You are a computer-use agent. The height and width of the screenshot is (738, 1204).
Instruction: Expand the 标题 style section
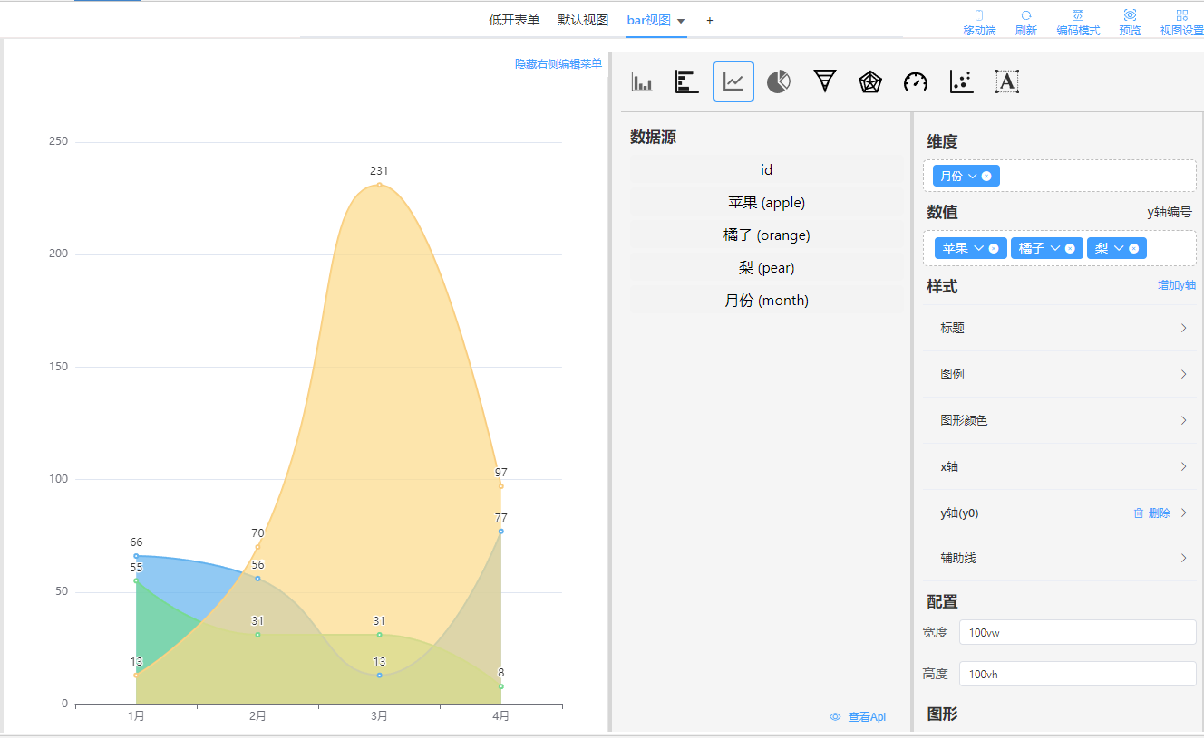1059,328
